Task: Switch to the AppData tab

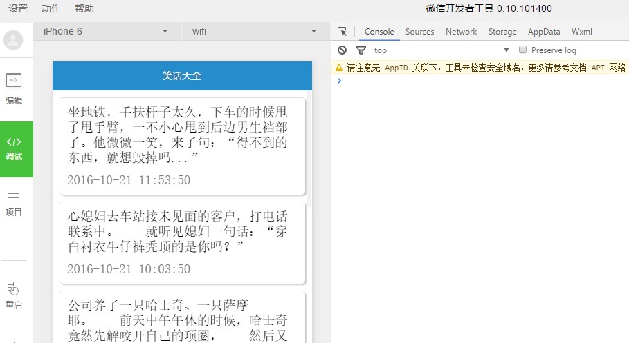Action: (544, 32)
